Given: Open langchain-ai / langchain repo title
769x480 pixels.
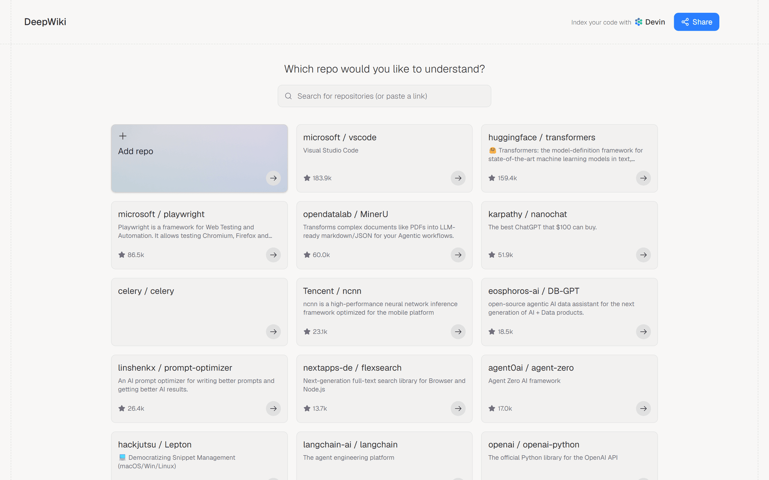Looking at the screenshot, I should [350, 444].
